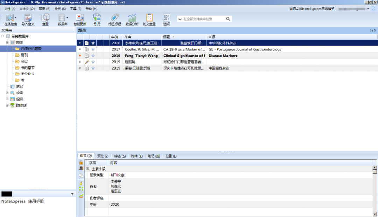Expand the 回收站 tree node
This screenshot has height=217, width=378.
click(7, 105)
